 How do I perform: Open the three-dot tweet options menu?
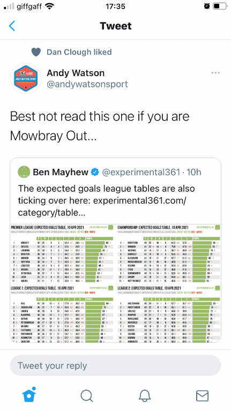[x=215, y=73]
